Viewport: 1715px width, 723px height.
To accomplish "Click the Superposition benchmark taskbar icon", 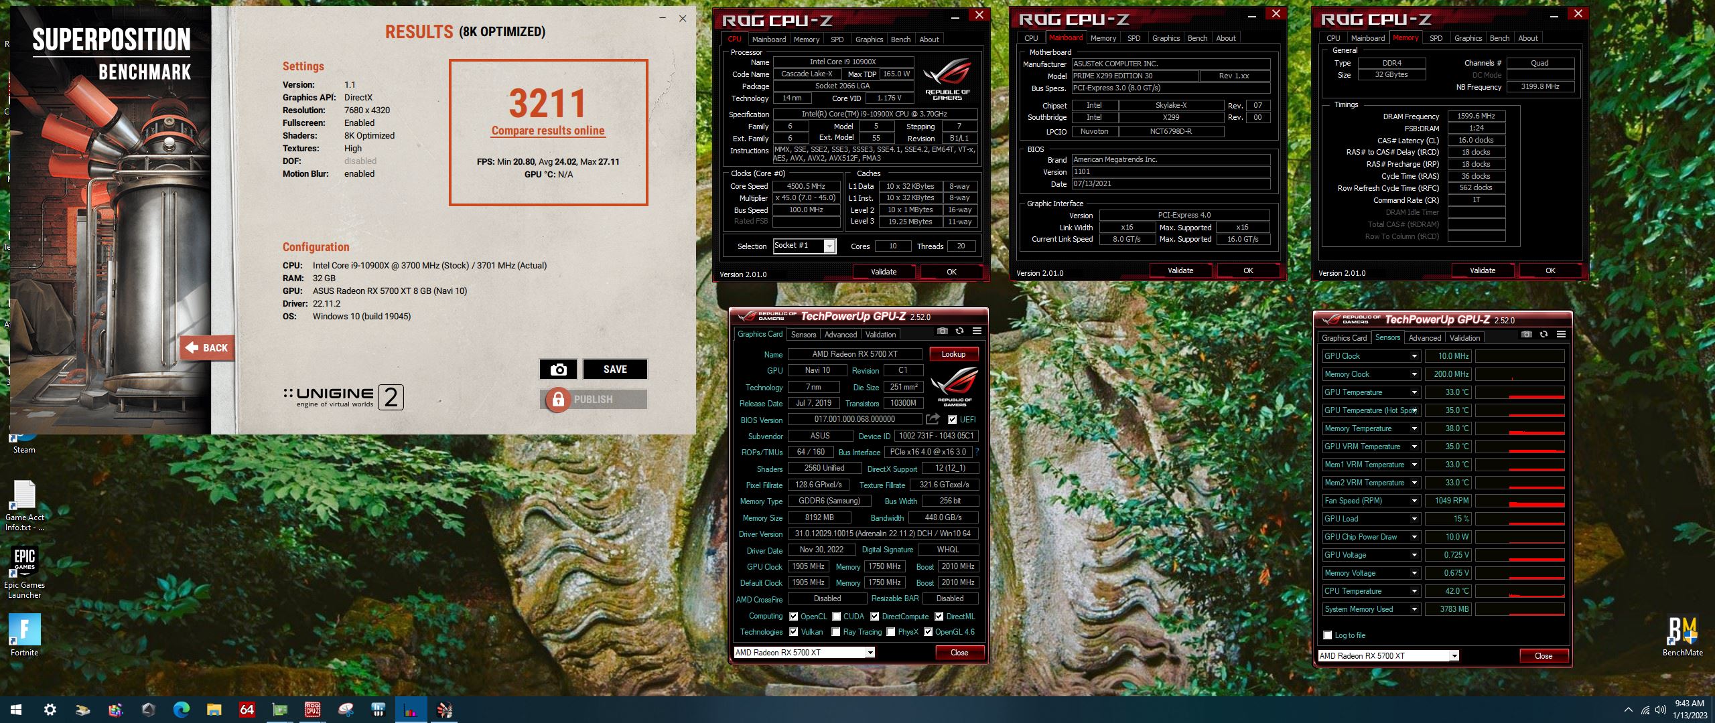I will [443, 710].
